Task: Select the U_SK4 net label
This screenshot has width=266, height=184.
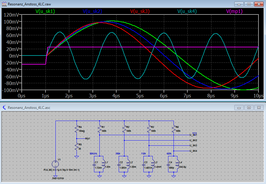Action: point(193,151)
